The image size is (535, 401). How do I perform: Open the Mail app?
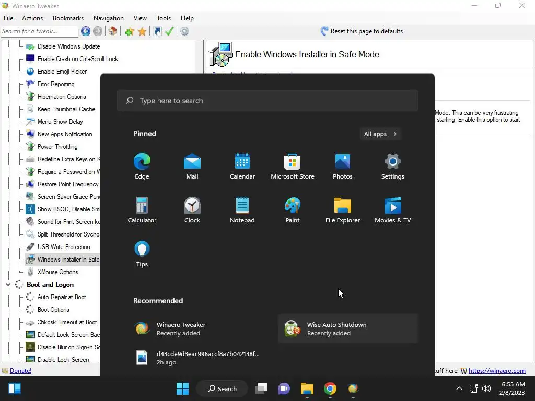192,167
